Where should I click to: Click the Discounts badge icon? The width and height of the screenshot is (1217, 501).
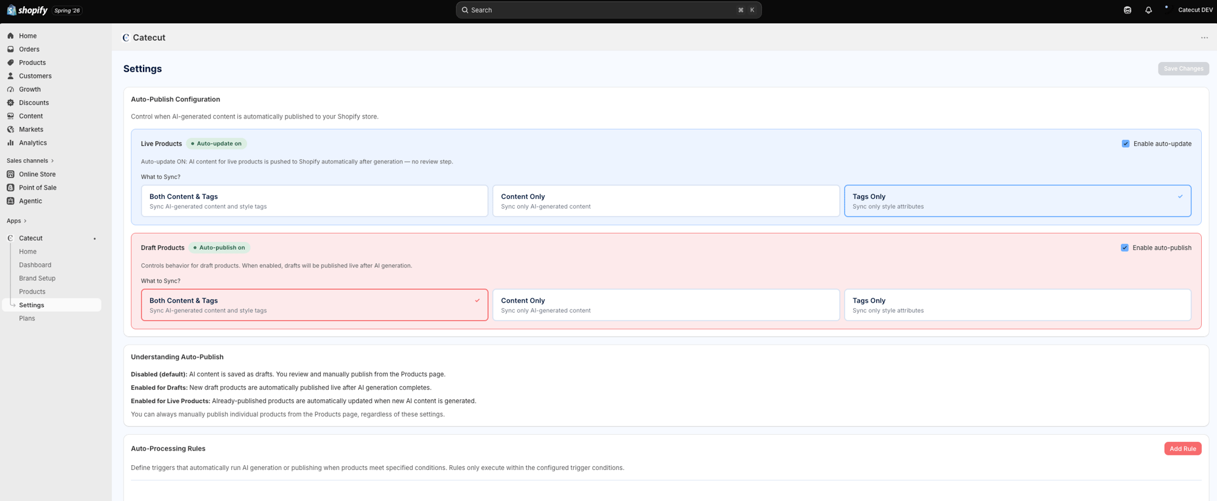click(x=10, y=103)
